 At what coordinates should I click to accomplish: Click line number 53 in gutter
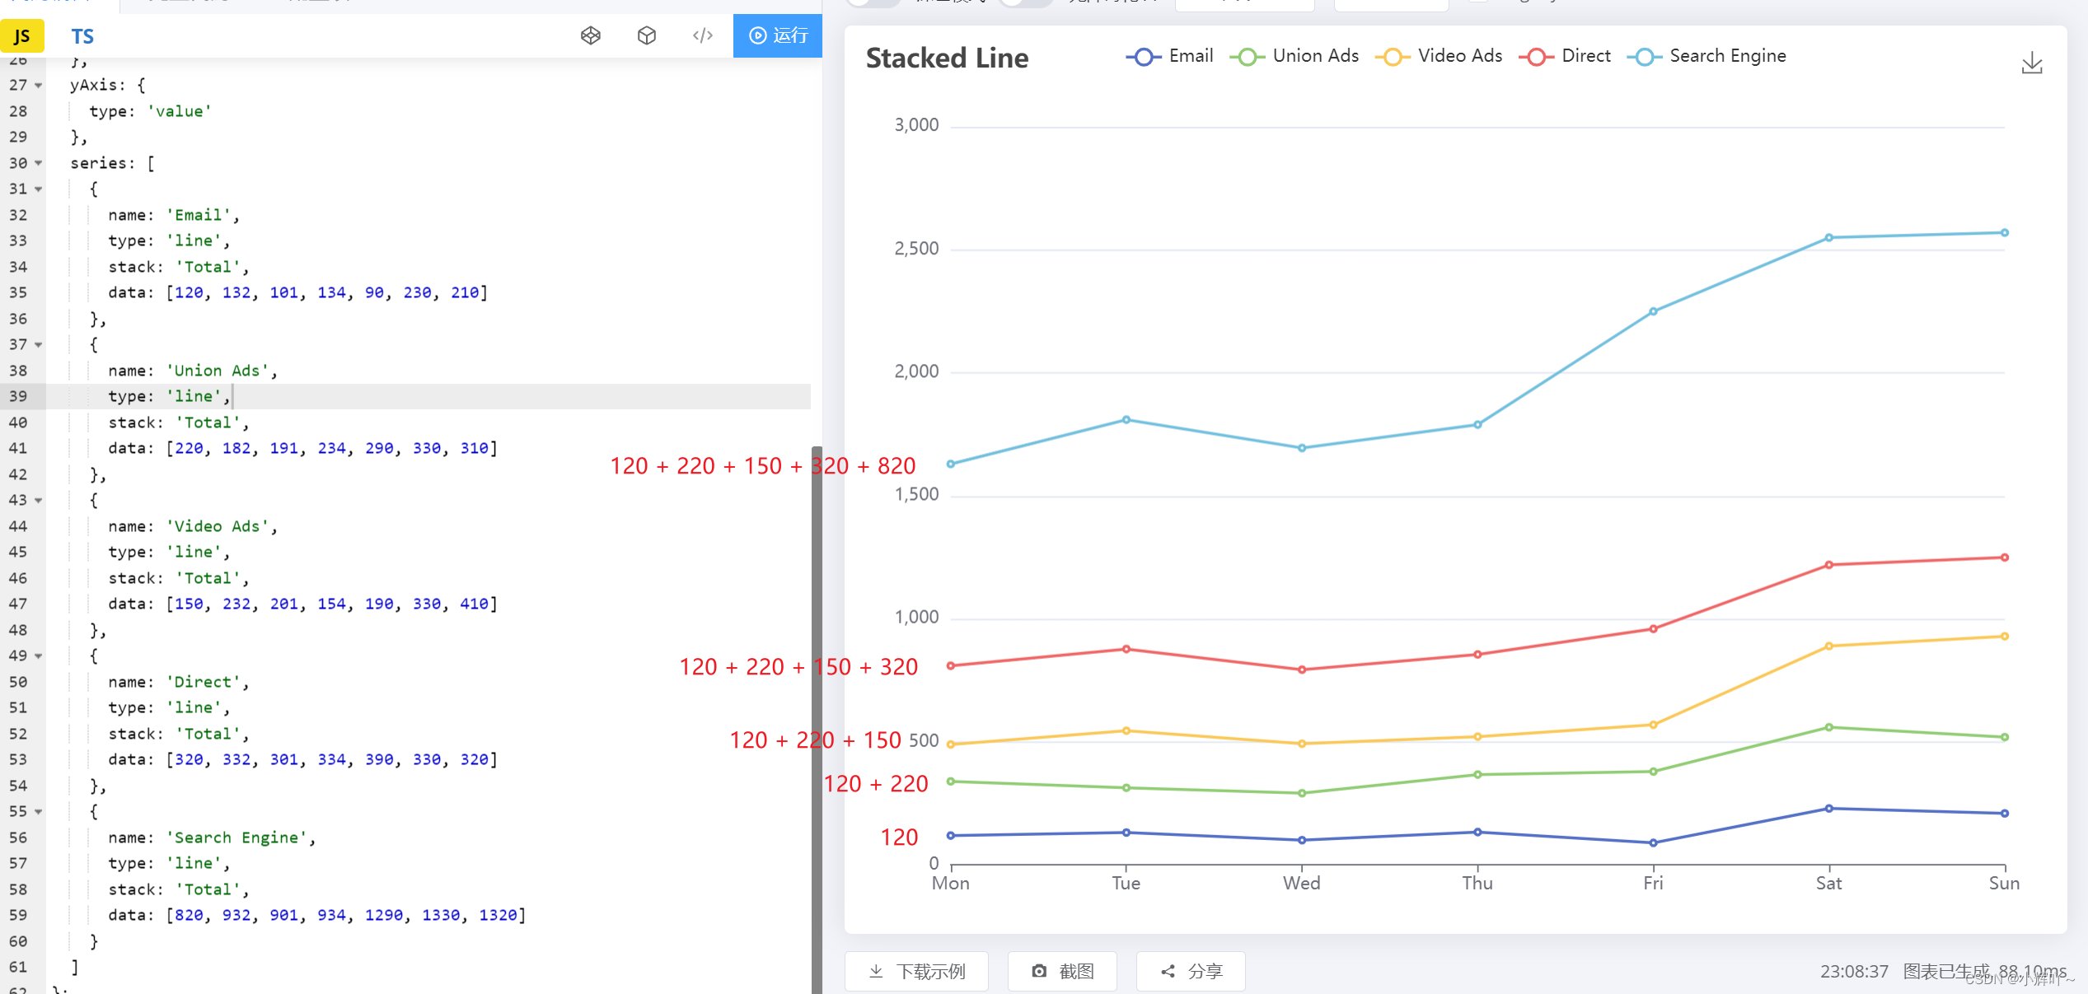tap(18, 759)
